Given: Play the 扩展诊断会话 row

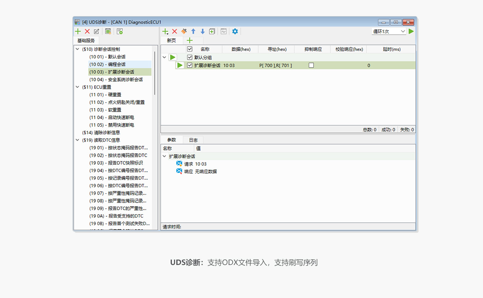Looking at the screenshot, I should click(180, 65).
